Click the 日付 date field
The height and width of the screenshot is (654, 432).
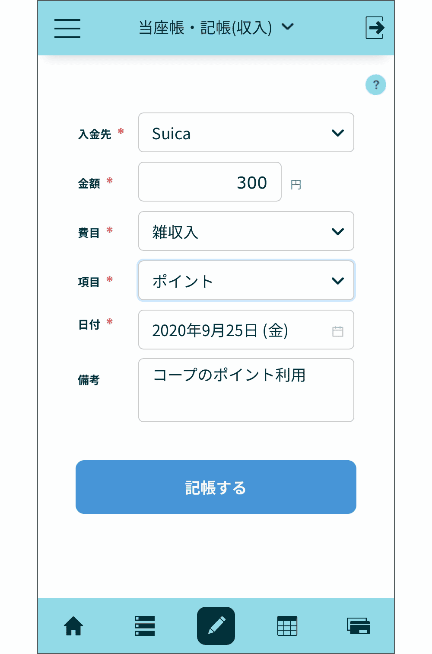click(x=233, y=330)
